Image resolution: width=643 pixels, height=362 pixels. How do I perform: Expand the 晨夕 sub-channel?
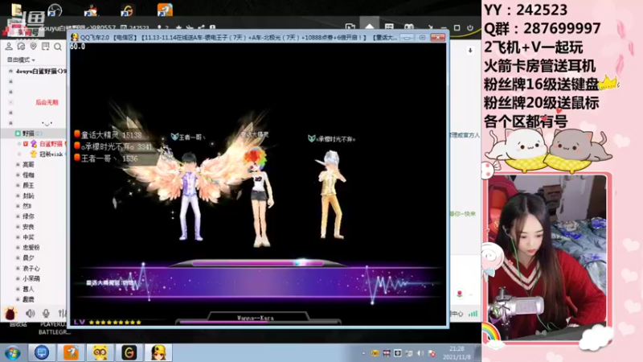coord(28,257)
